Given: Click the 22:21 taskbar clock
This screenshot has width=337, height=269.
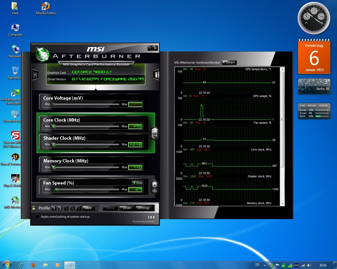Looking at the screenshot, I should coord(323,265).
